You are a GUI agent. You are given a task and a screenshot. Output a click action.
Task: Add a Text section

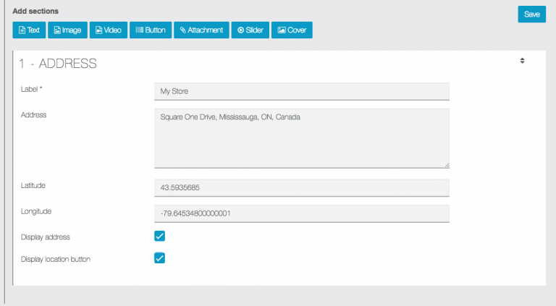click(x=29, y=30)
